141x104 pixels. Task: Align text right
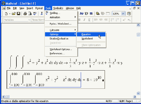(x=106, y=20)
